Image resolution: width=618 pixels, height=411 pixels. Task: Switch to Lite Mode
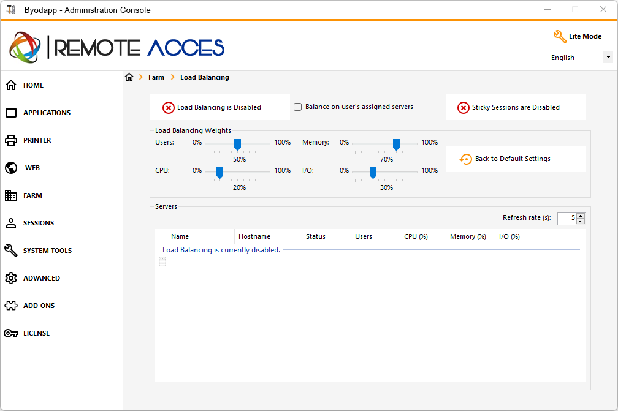click(586, 36)
